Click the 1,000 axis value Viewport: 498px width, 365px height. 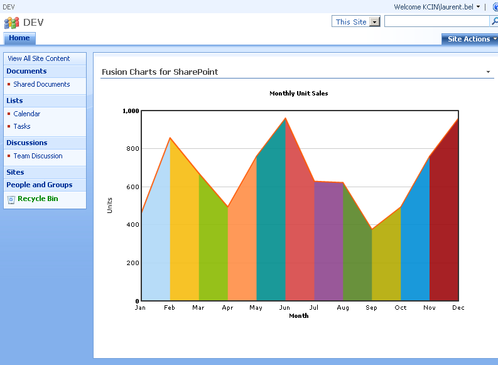click(131, 111)
